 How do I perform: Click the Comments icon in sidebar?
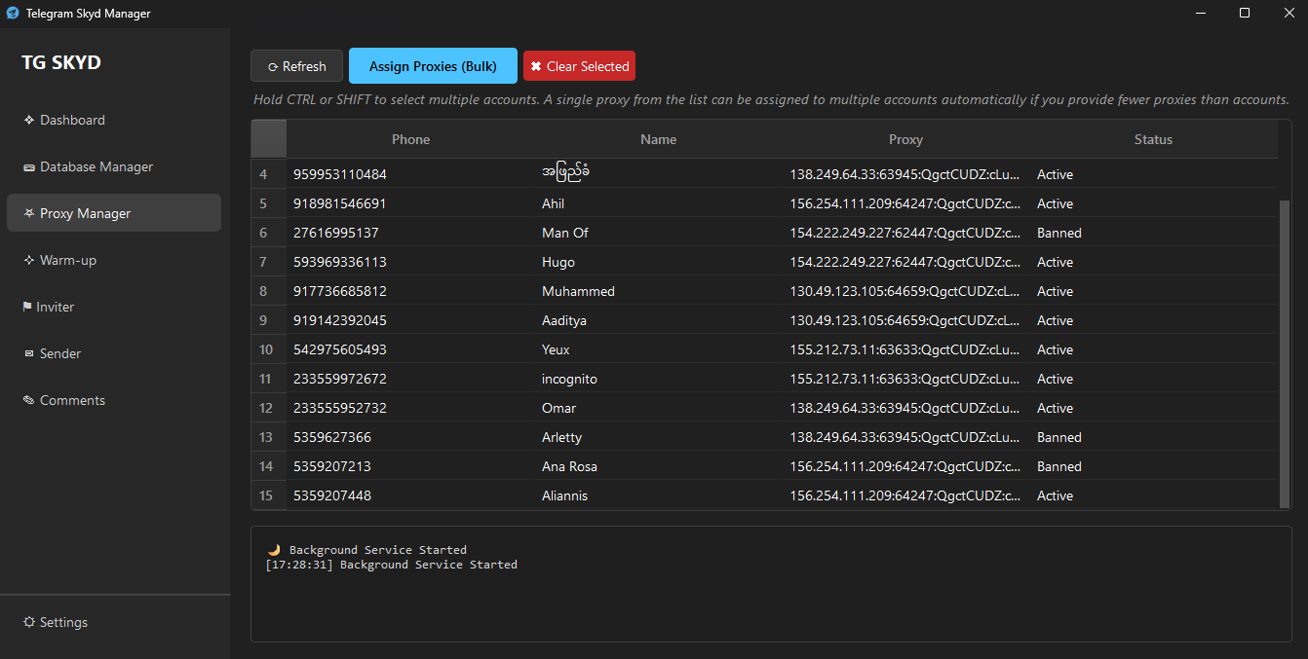pos(29,401)
